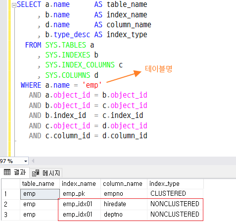Click c.column_id in the last AND condition
The width and height of the screenshot is (236, 224).
pyautogui.click(x=68, y=136)
